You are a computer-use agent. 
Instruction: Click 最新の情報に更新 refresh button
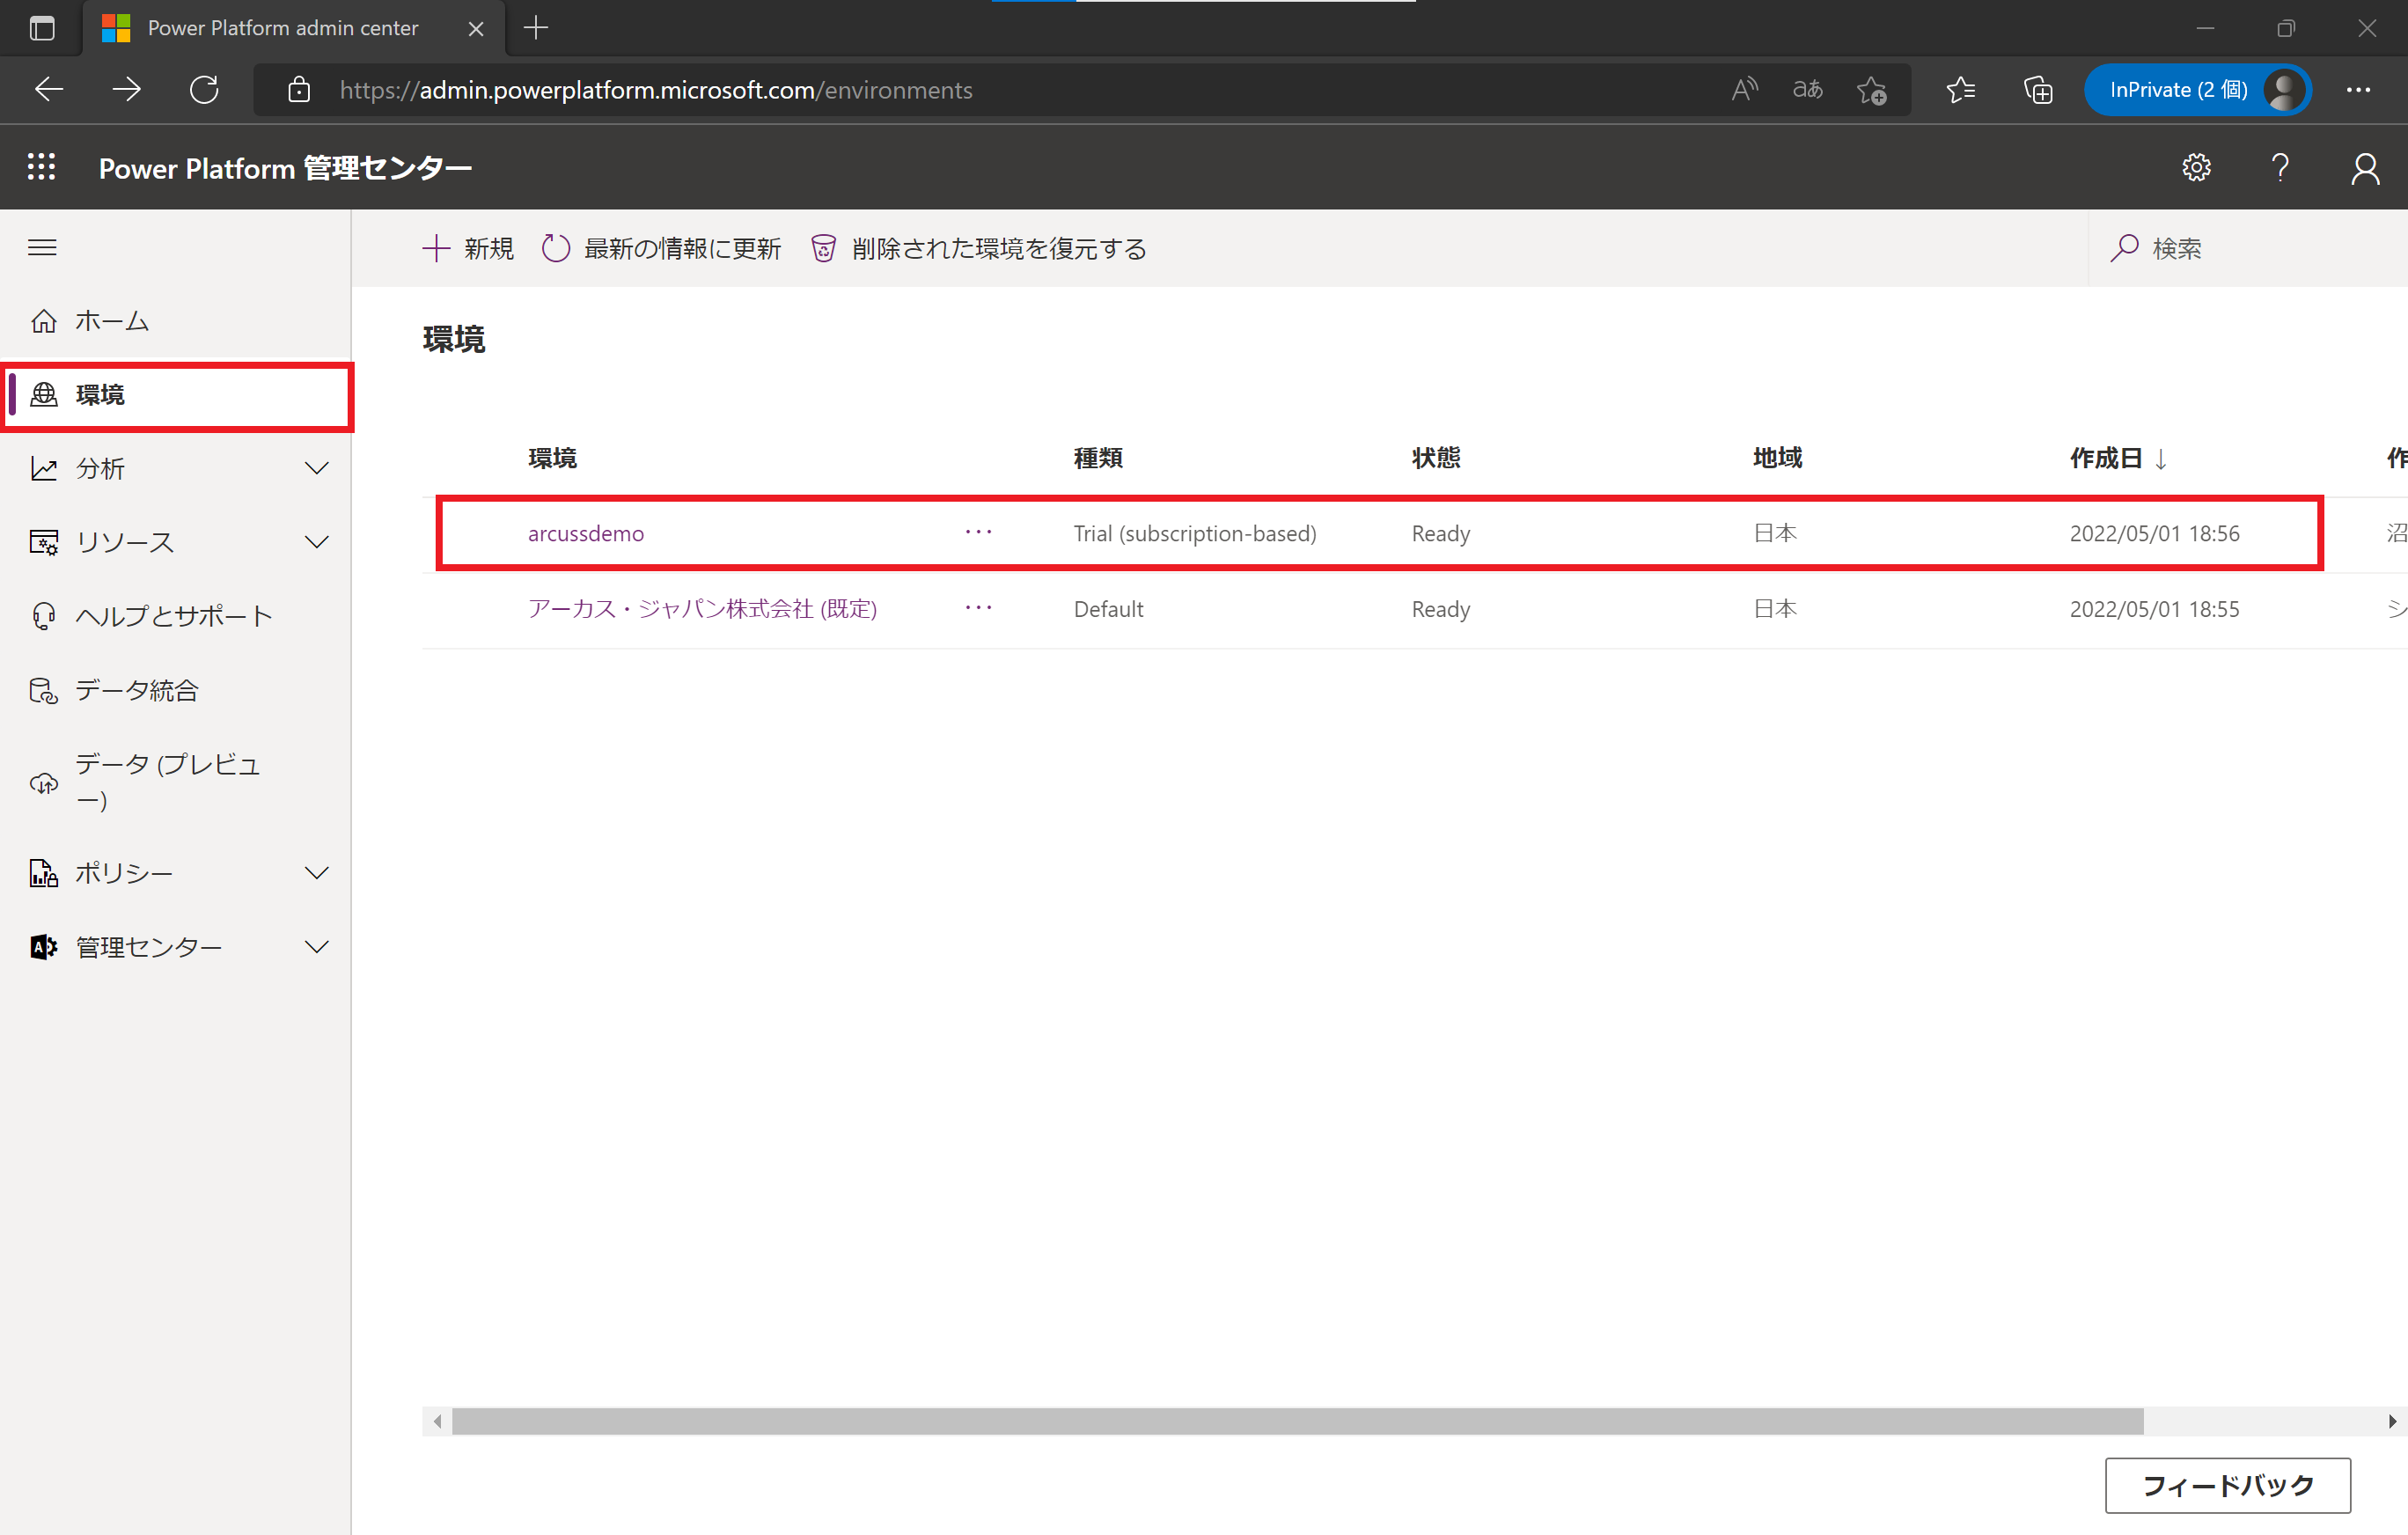click(662, 248)
